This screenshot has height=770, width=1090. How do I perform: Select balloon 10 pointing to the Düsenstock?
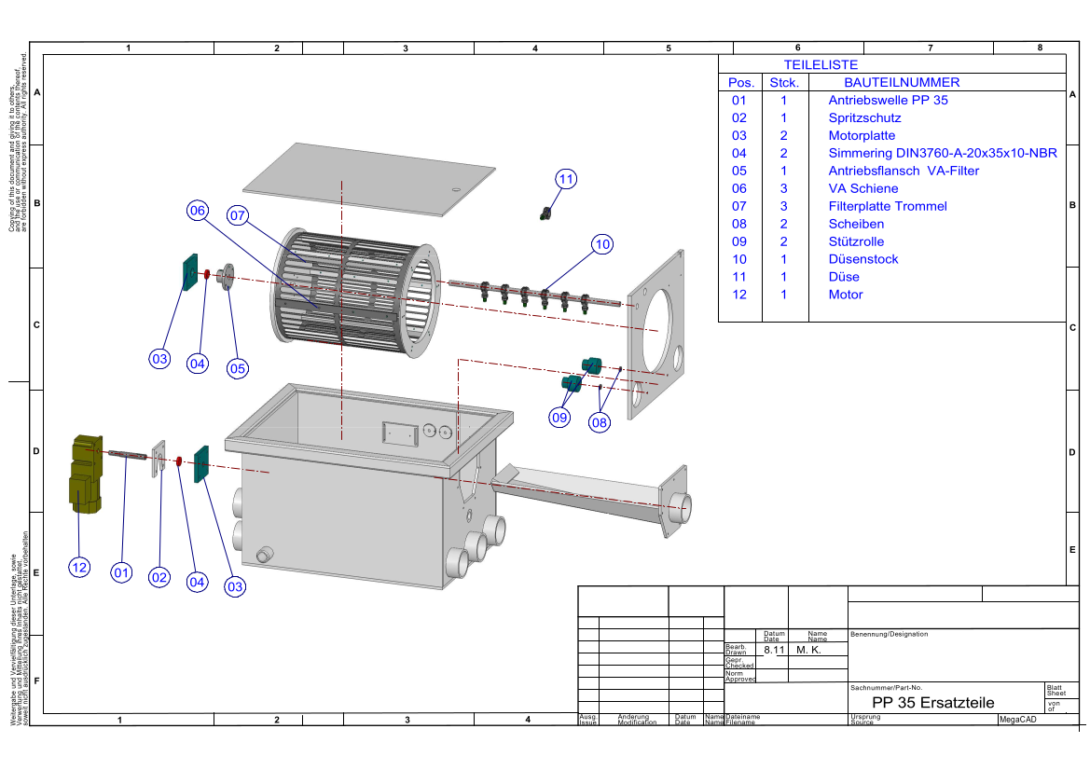602,244
